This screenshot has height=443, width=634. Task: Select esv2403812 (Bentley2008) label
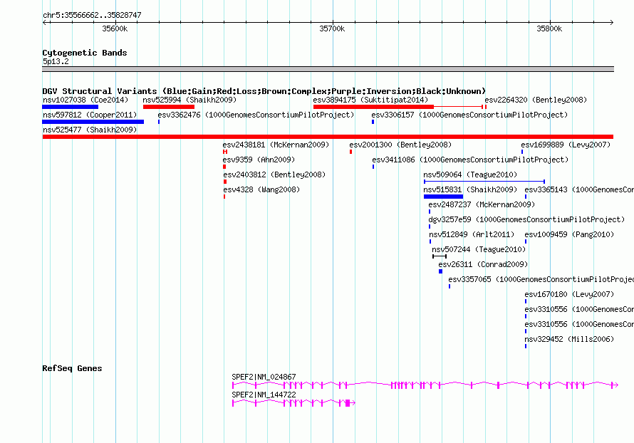click(x=274, y=174)
